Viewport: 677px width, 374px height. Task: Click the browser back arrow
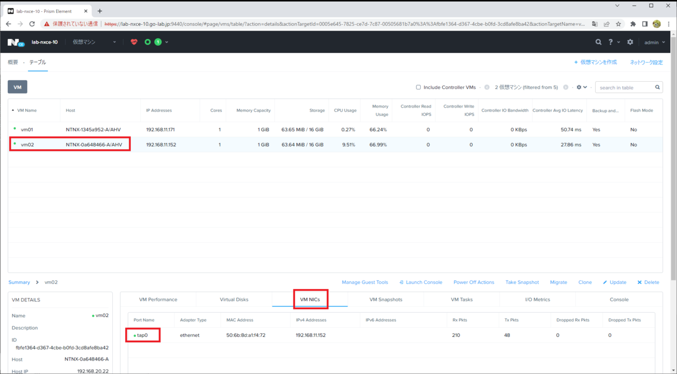coord(8,24)
